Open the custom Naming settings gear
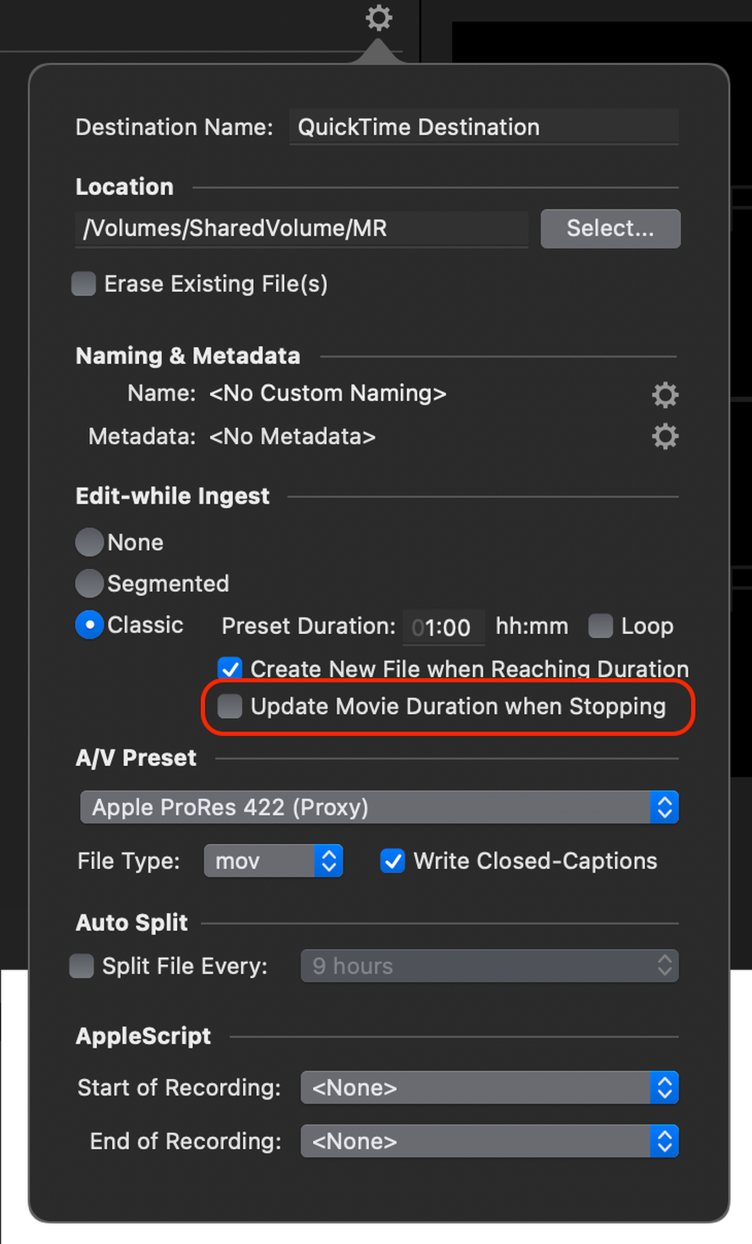Viewport: 752px width, 1244px height. coord(665,395)
